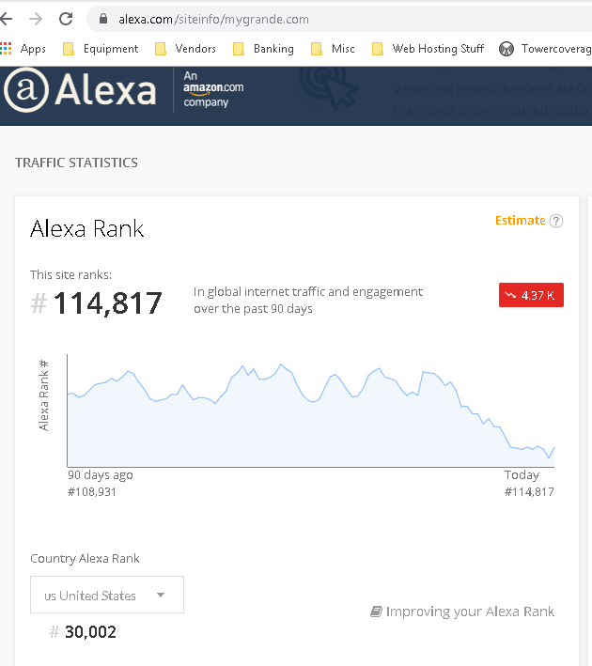Open the Web Hosting Stuff folder
The image size is (592, 666).
(x=428, y=49)
